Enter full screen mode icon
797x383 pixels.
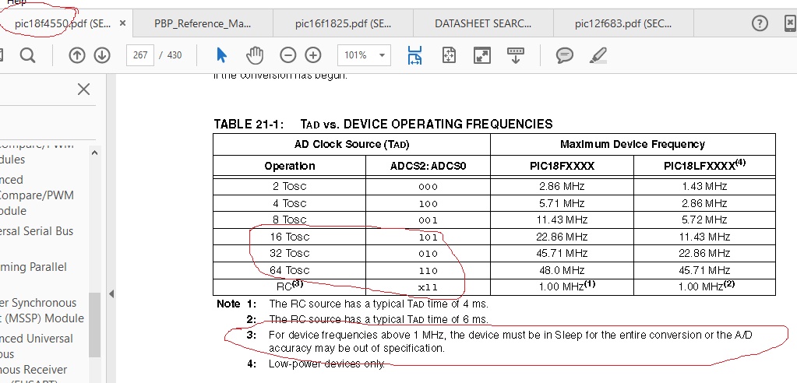point(481,54)
